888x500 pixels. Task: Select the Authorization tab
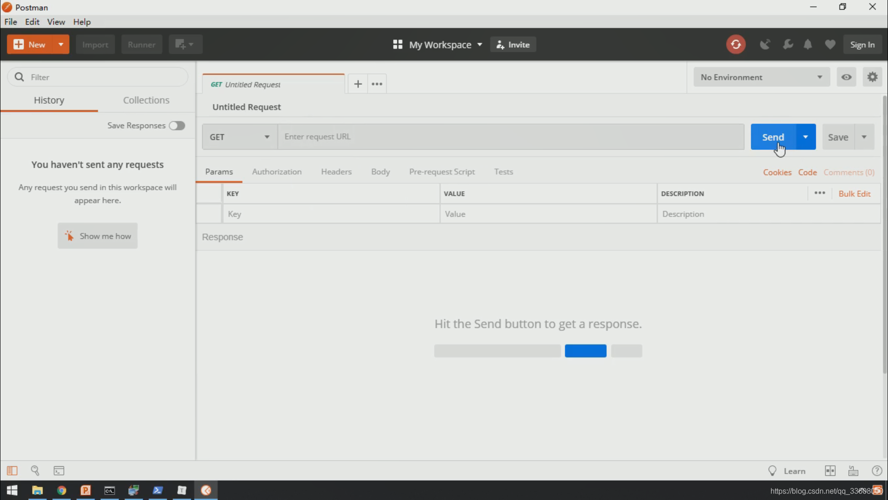coord(276,172)
